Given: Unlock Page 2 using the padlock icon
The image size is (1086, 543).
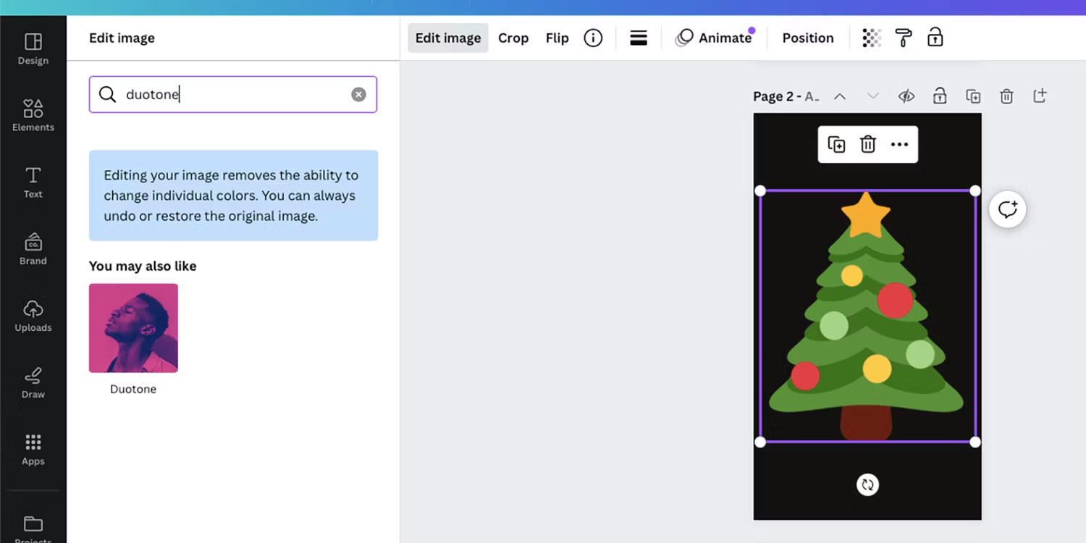Looking at the screenshot, I should (x=940, y=96).
